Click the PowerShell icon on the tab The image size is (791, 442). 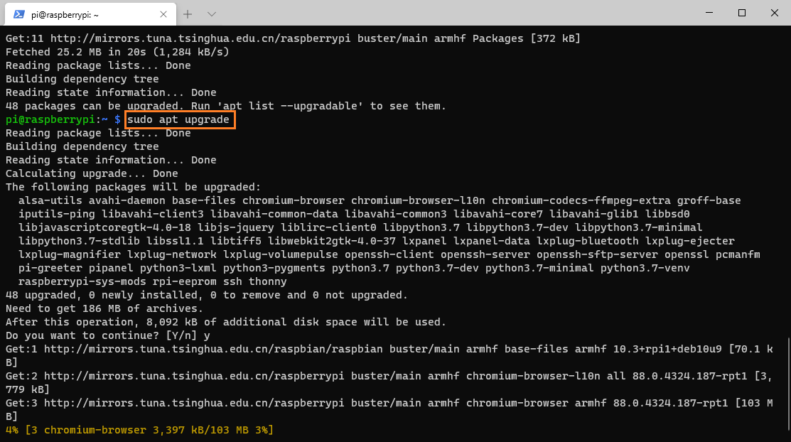[18, 14]
